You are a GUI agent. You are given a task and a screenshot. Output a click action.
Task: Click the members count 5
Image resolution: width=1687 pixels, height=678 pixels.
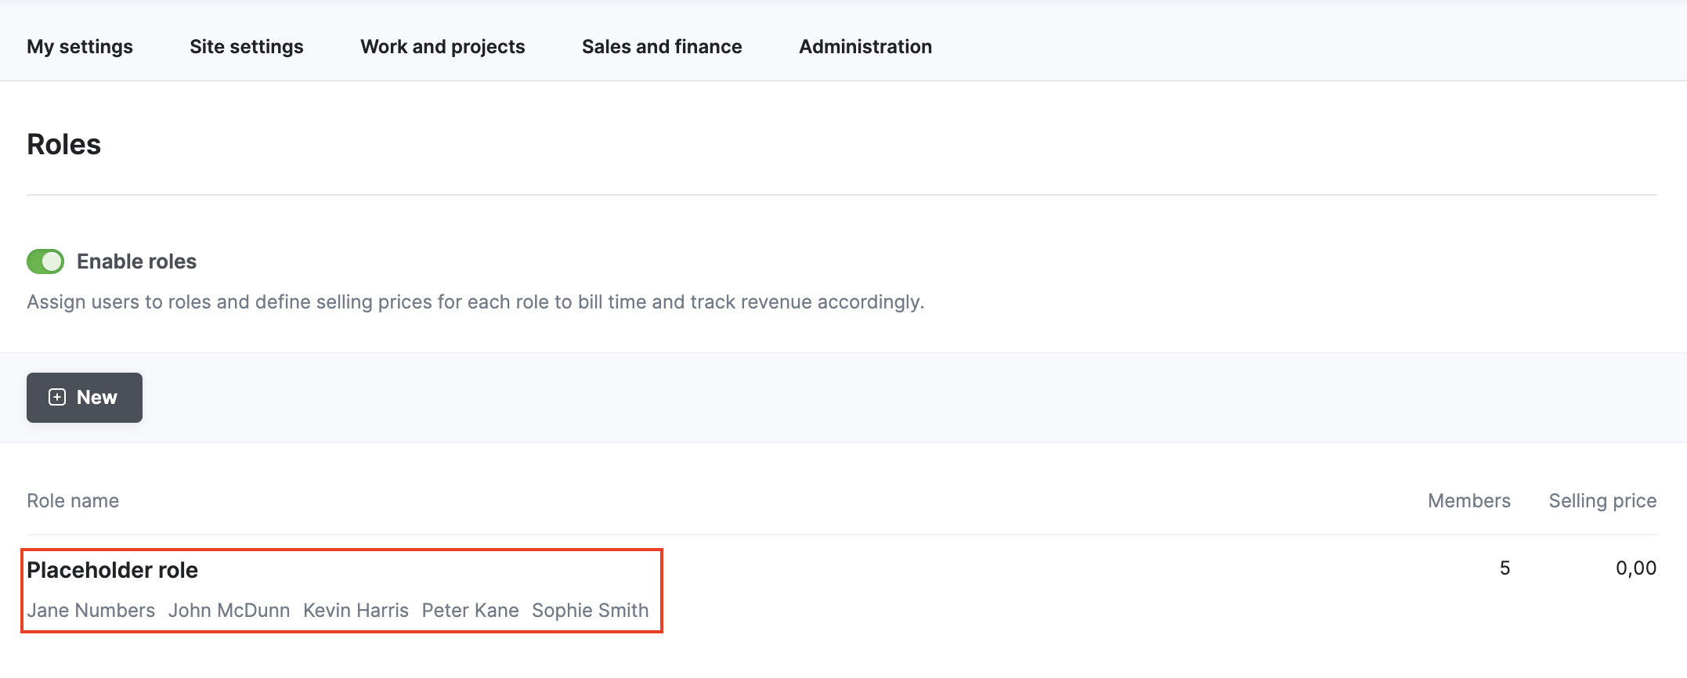pos(1505,568)
